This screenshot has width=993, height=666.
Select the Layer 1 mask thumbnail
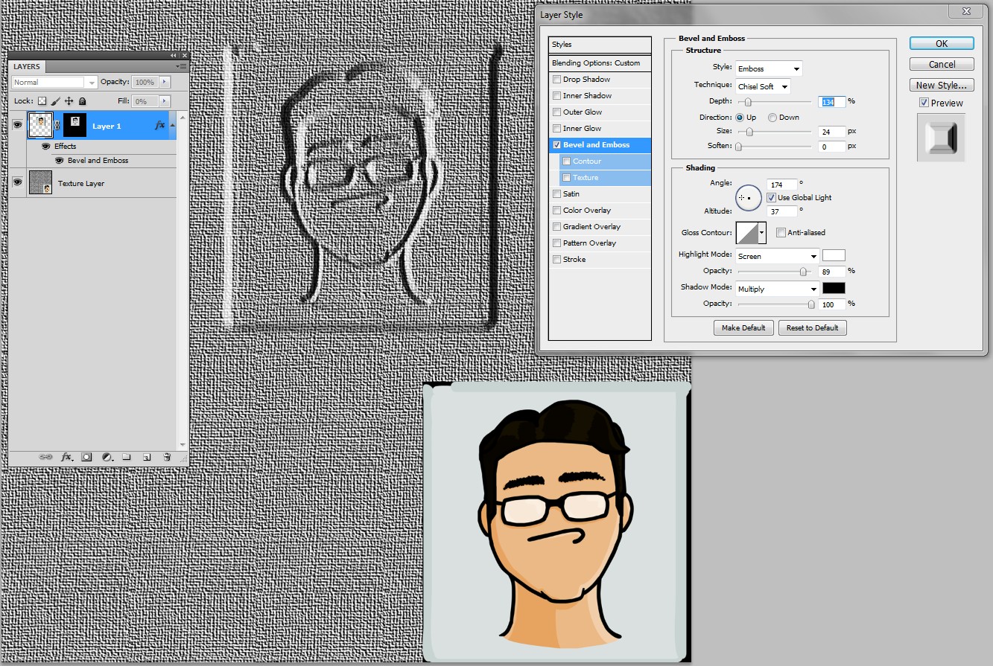(74, 126)
